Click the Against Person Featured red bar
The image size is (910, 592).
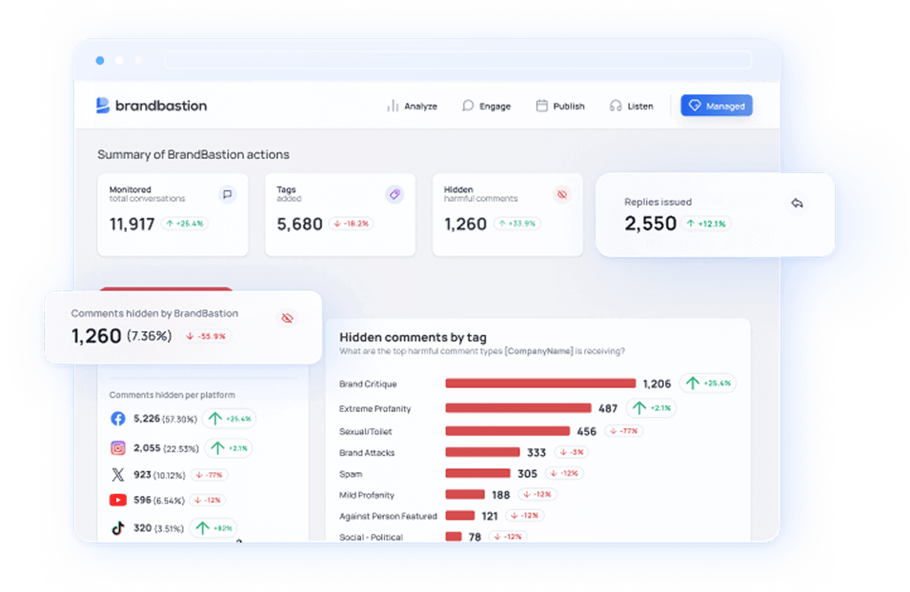pos(460,516)
